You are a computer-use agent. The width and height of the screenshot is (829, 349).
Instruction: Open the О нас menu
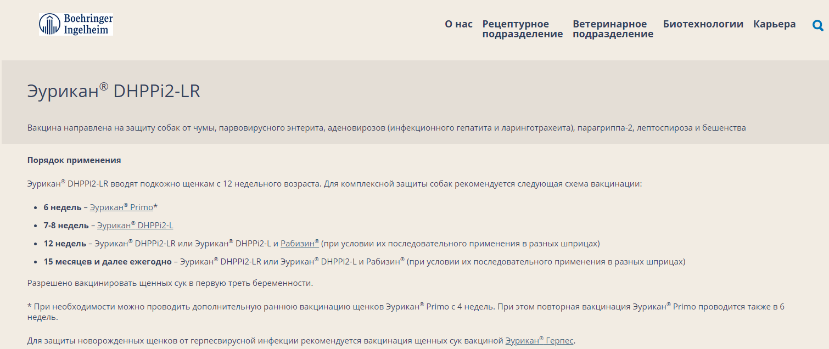click(x=458, y=24)
